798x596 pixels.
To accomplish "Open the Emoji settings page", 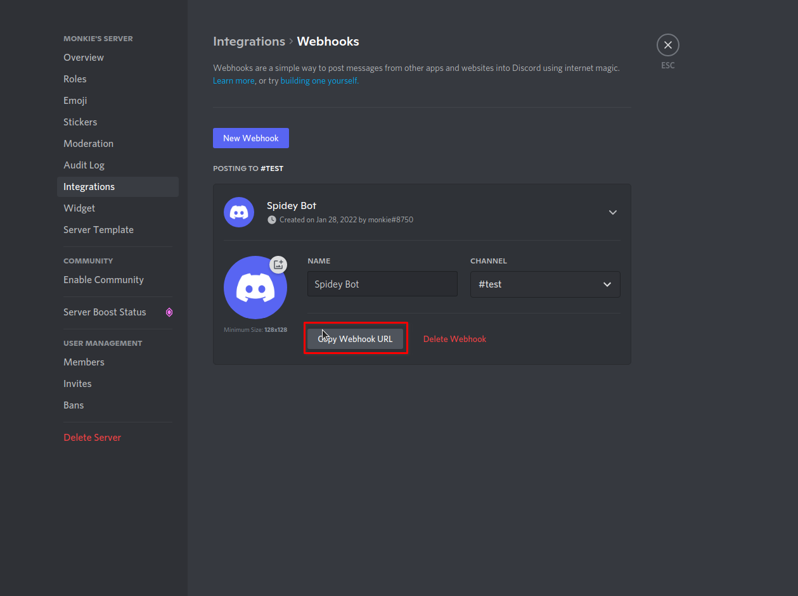I will pos(118,101).
